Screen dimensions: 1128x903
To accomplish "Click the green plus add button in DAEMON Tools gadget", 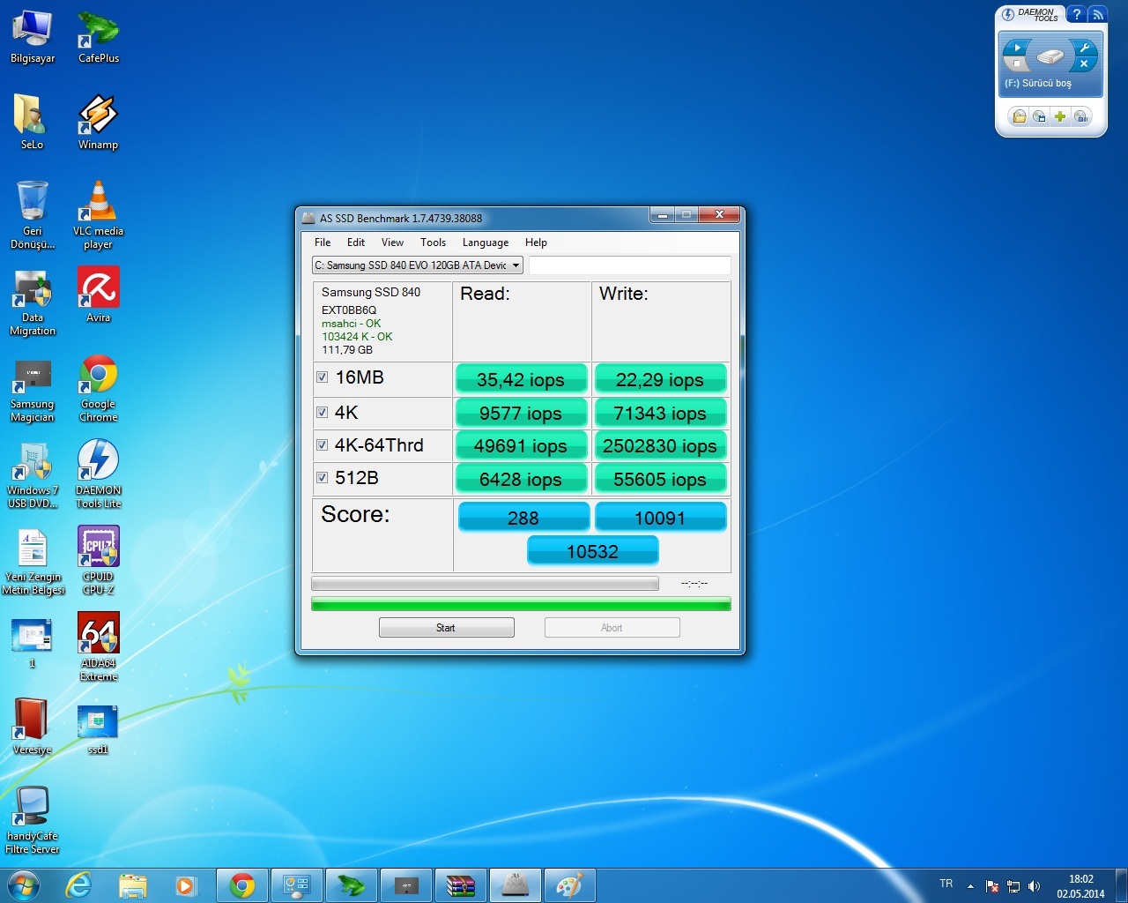I will [1060, 116].
